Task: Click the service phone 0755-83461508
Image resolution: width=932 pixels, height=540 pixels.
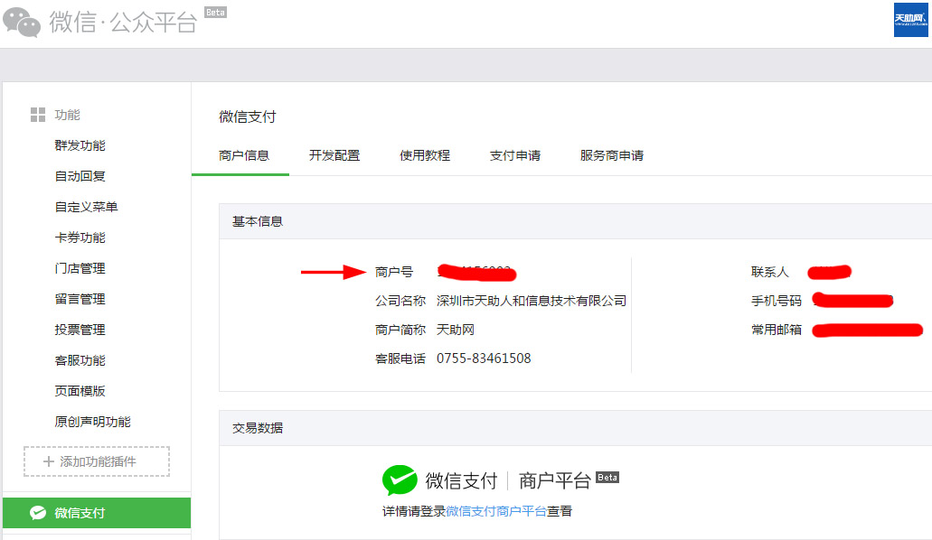Action: [484, 358]
